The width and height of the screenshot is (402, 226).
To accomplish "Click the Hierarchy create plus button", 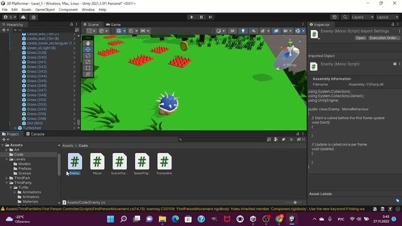I will 5,30.
